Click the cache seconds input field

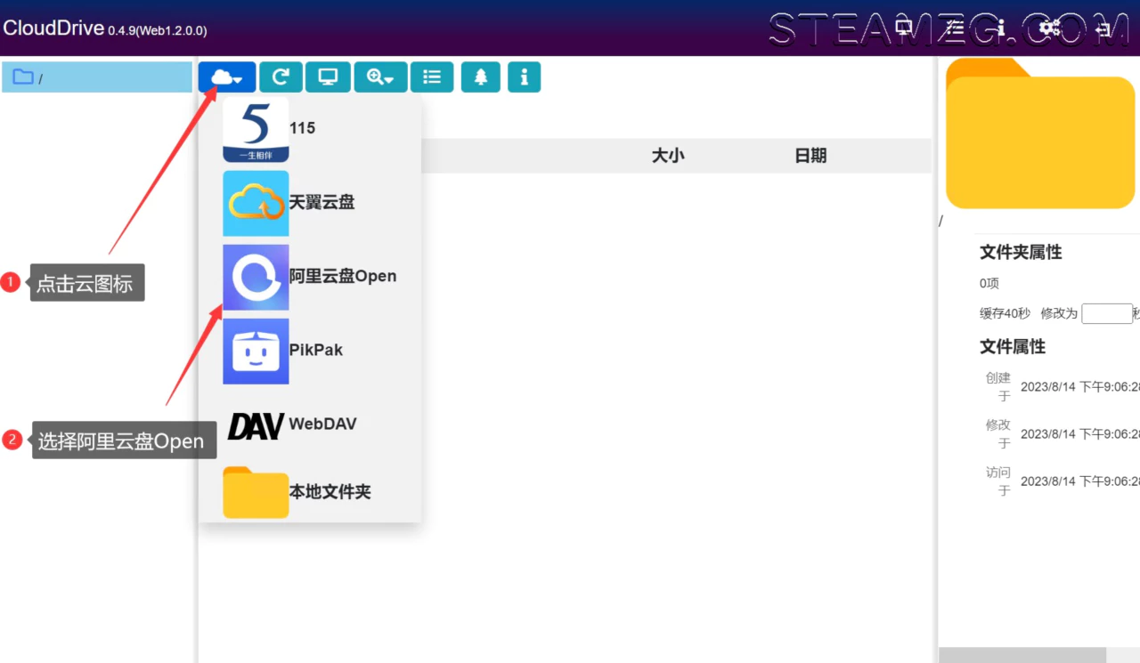coord(1106,313)
